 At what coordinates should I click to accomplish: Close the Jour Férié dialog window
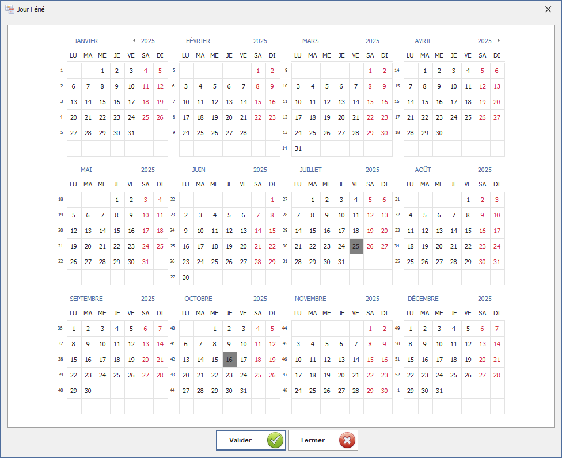click(x=548, y=9)
